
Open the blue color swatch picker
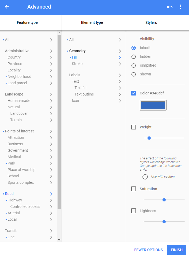(x=153, y=105)
